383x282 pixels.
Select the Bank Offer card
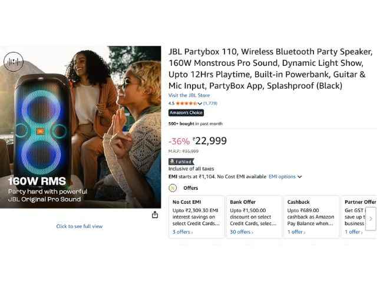tap(254, 216)
